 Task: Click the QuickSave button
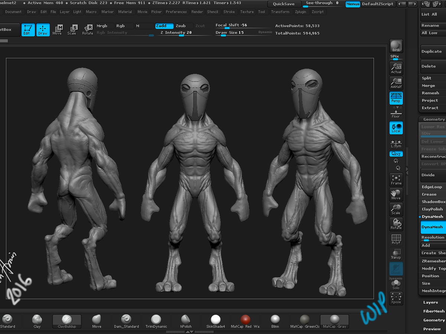click(284, 4)
